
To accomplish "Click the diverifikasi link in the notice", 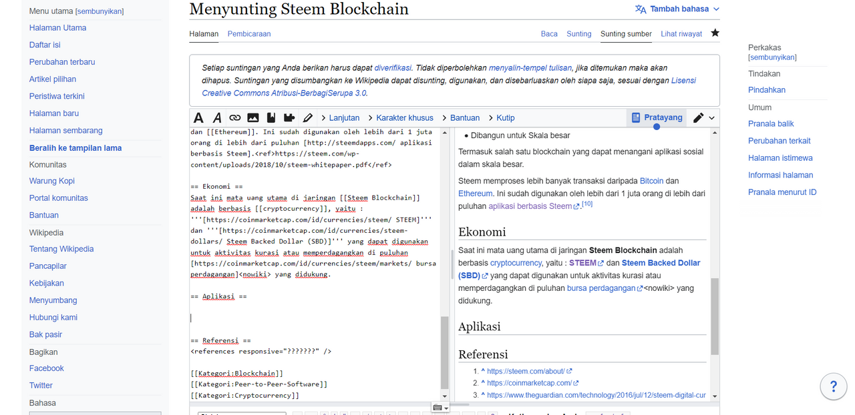I will click(391, 68).
